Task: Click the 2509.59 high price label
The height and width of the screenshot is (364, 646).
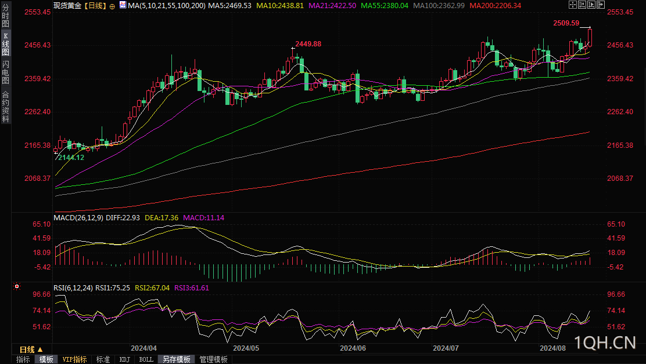Action: 566,23
